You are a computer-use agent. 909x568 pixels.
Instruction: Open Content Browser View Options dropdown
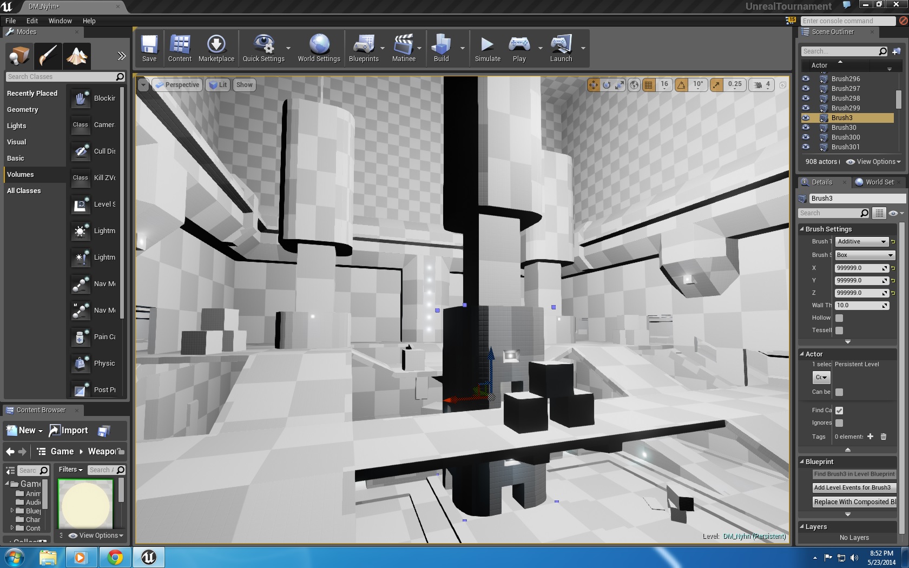[96, 536]
